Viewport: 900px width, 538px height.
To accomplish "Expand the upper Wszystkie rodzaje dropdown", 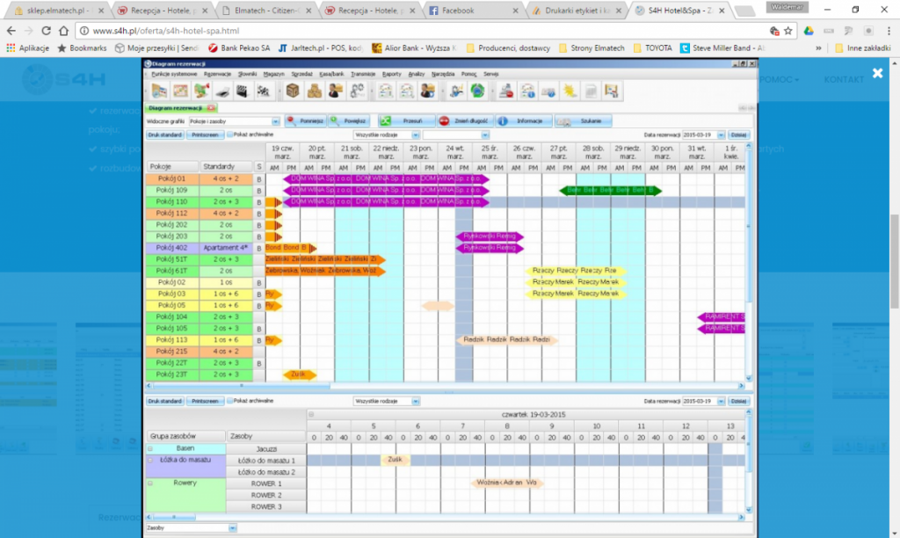I will (x=415, y=135).
